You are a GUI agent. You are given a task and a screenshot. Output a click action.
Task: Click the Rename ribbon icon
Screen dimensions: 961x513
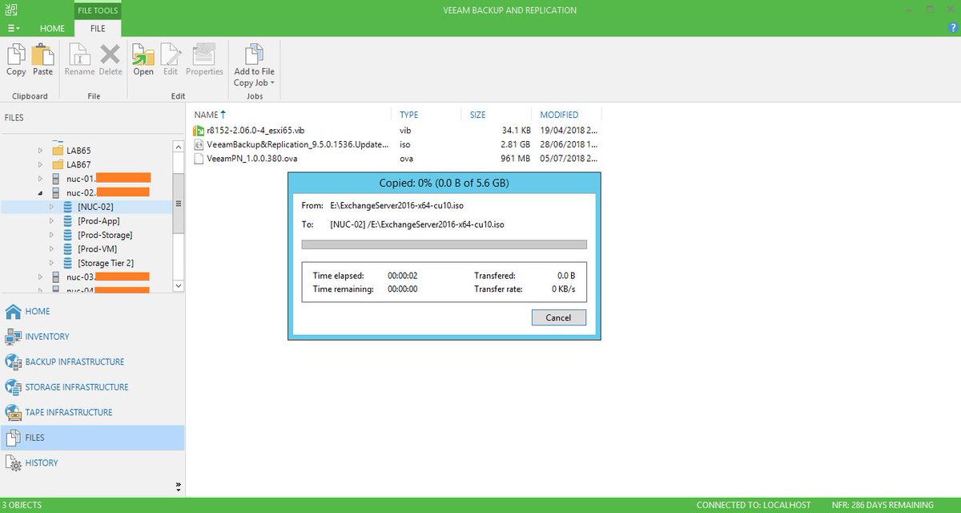(79, 60)
